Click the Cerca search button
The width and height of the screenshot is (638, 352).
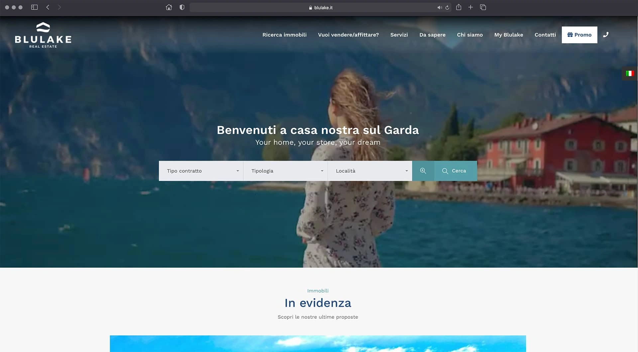455,171
